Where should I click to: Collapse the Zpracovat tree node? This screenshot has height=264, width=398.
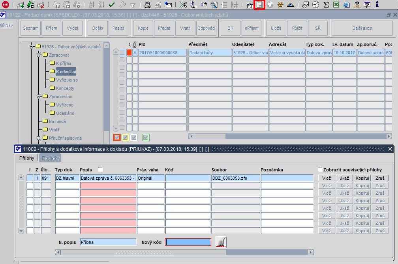[x=39, y=55]
